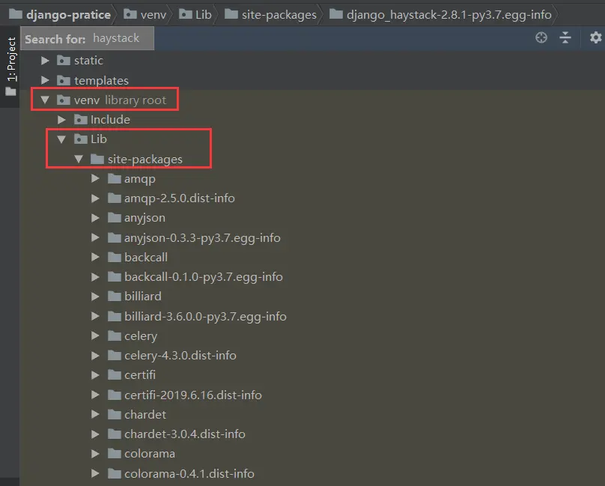Select the site-packages tree row label
The width and height of the screenshot is (605, 486).
click(145, 160)
